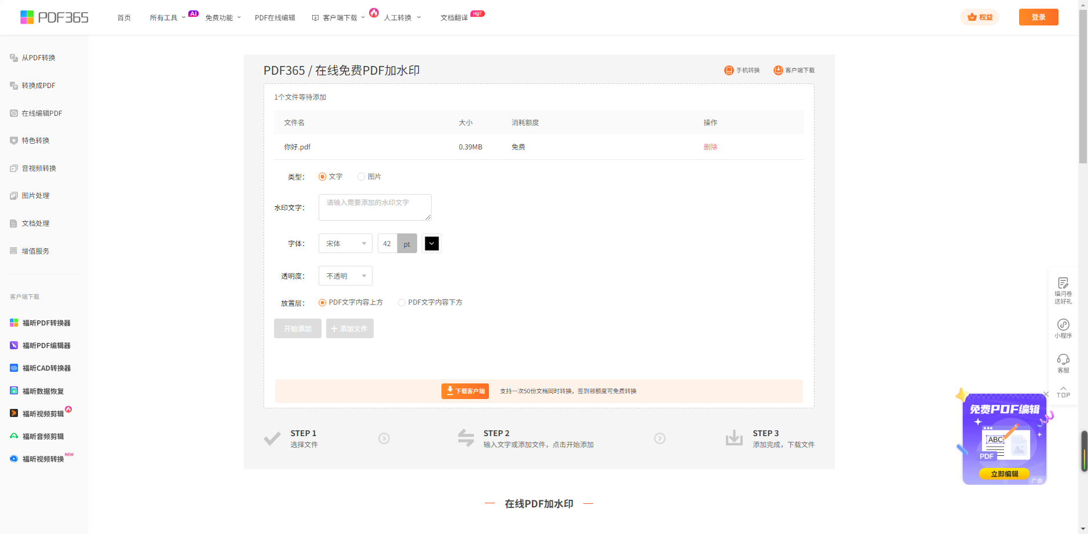The width and height of the screenshot is (1088, 534).
Task: Open the 小程序 icon in right panel
Action: click(1063, 325)
